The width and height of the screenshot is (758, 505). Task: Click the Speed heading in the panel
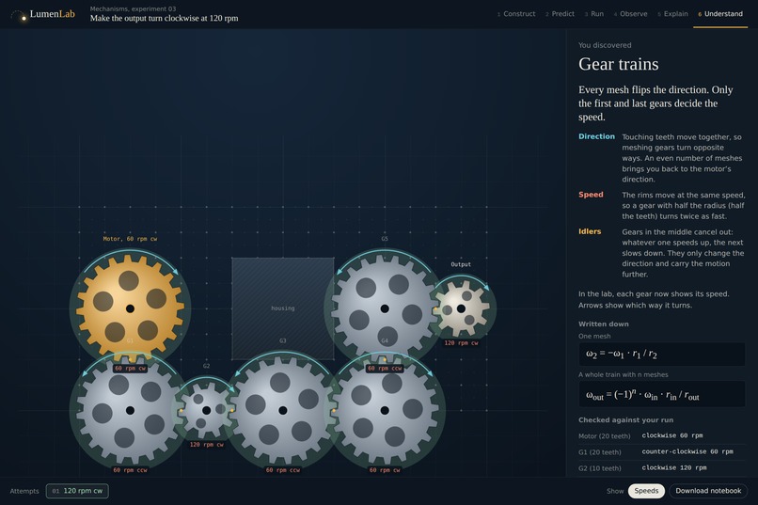pyautogui.click(x=591, y=195)
